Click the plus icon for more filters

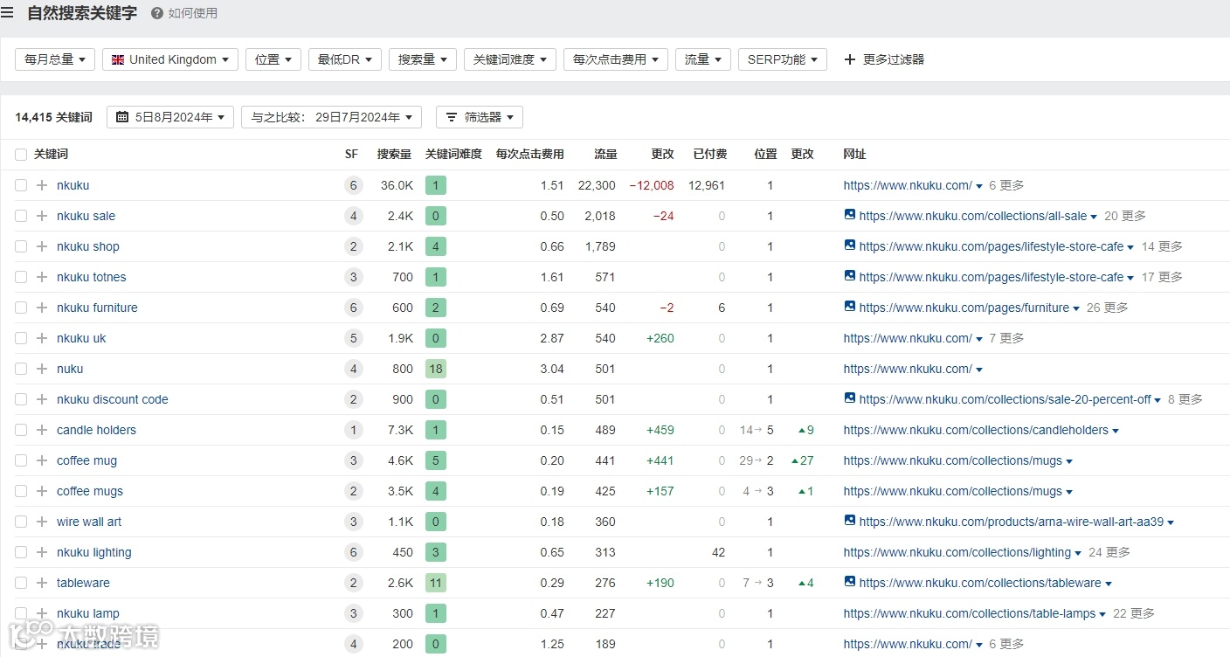click(849, 59)
